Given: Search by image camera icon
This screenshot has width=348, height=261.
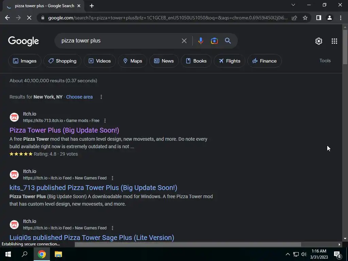Looking at the screenshot, I should (214, 41).
